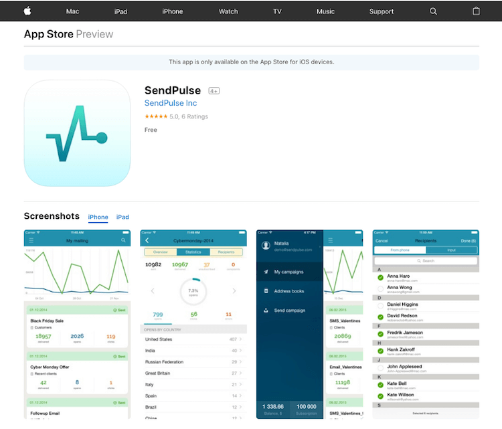This screenshot has width=502, height=429.
Task: Expand the Great Britain row chevron
Action: pyautogui.click(x=240, y=373)
